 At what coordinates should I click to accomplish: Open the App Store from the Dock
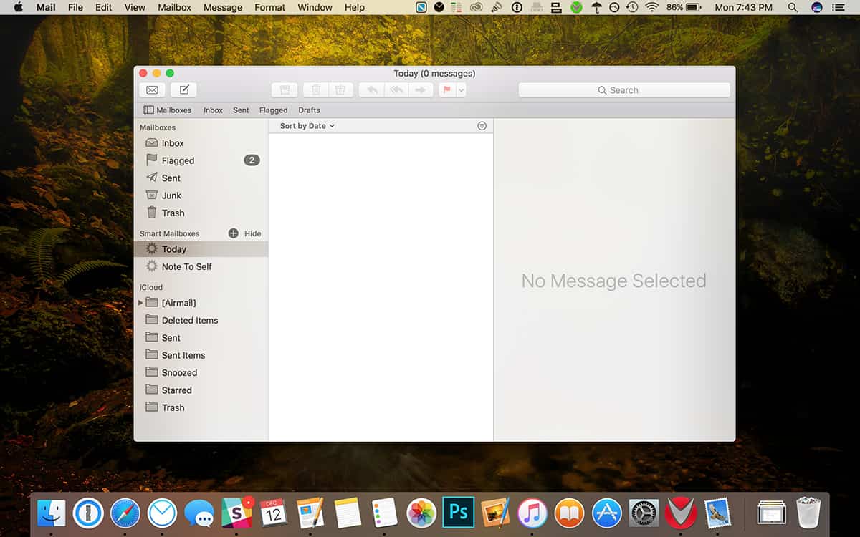click(606, 513)
